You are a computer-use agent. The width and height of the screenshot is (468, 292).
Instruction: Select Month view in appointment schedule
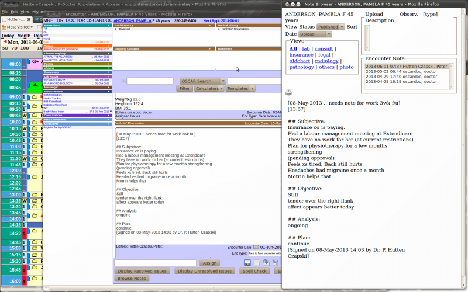24,36
